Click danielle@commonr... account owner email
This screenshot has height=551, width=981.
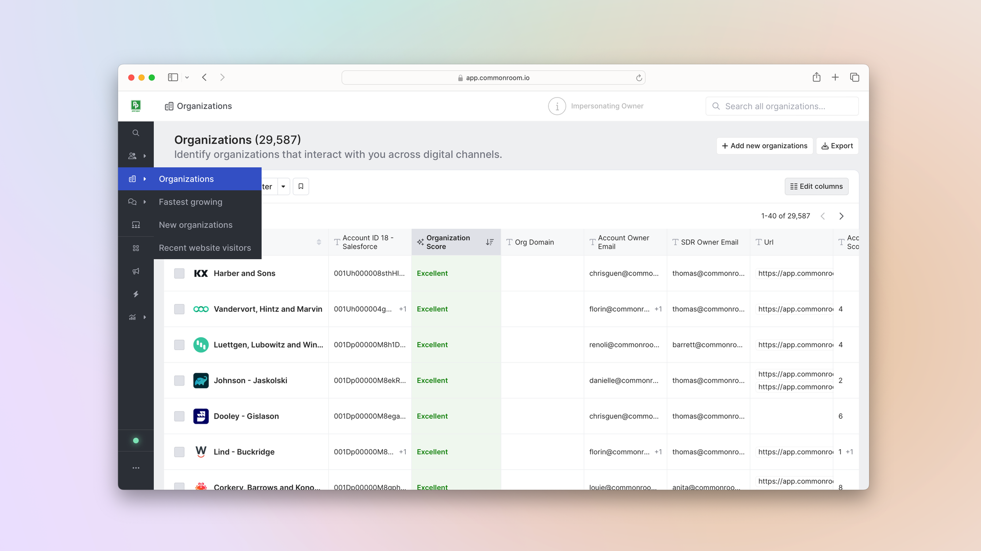click(x=624, y=380)
